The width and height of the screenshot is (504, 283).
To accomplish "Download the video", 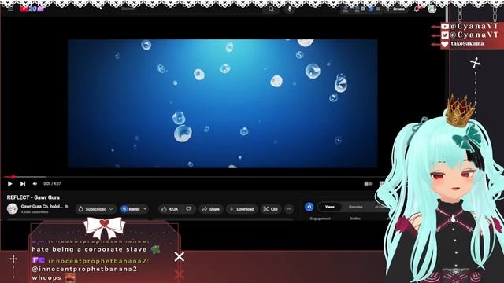I will click(x=242, y=209).
